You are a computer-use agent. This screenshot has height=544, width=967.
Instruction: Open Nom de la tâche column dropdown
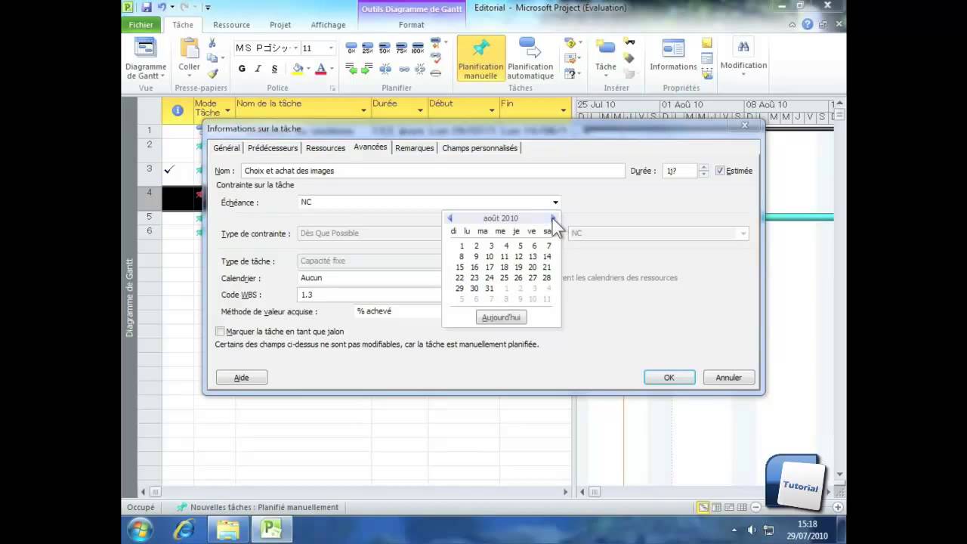(363, 112)
